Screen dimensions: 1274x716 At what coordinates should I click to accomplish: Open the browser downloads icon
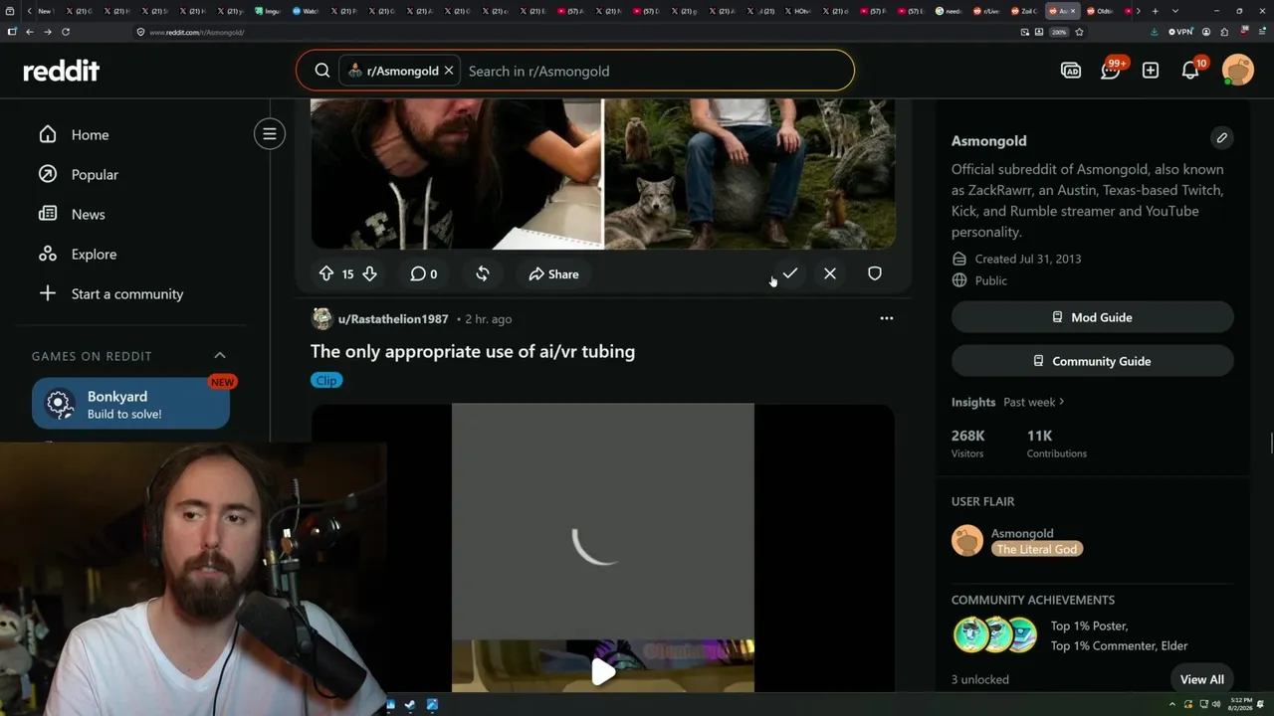(1155, 32)
